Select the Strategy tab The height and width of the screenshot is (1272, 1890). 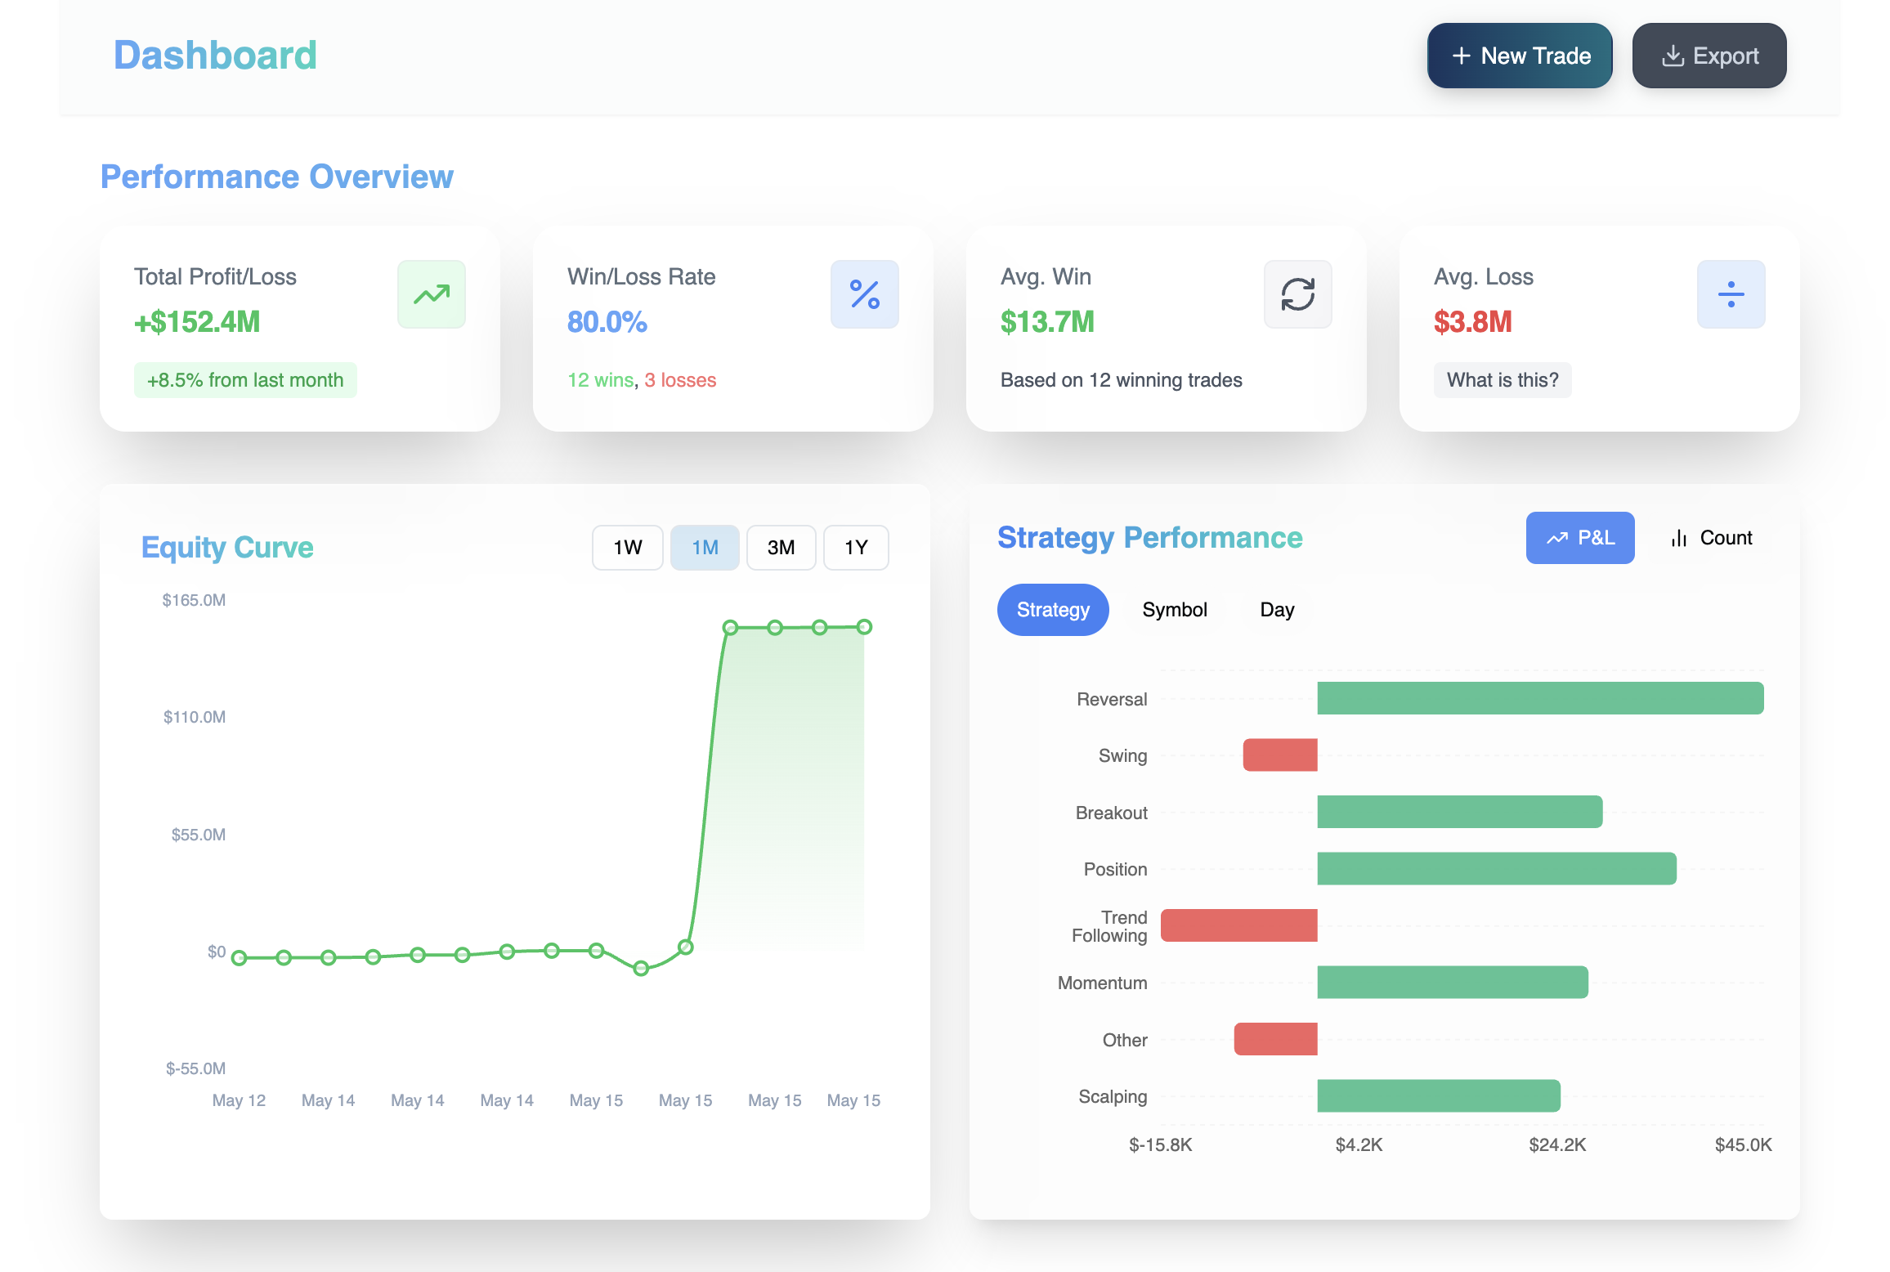(1053, 609)
